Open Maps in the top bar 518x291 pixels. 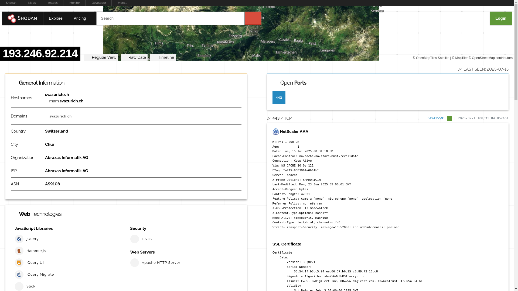pos(32,3)
